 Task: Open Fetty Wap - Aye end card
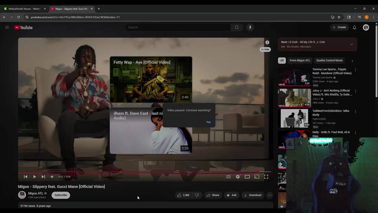(x=151, y=80)
